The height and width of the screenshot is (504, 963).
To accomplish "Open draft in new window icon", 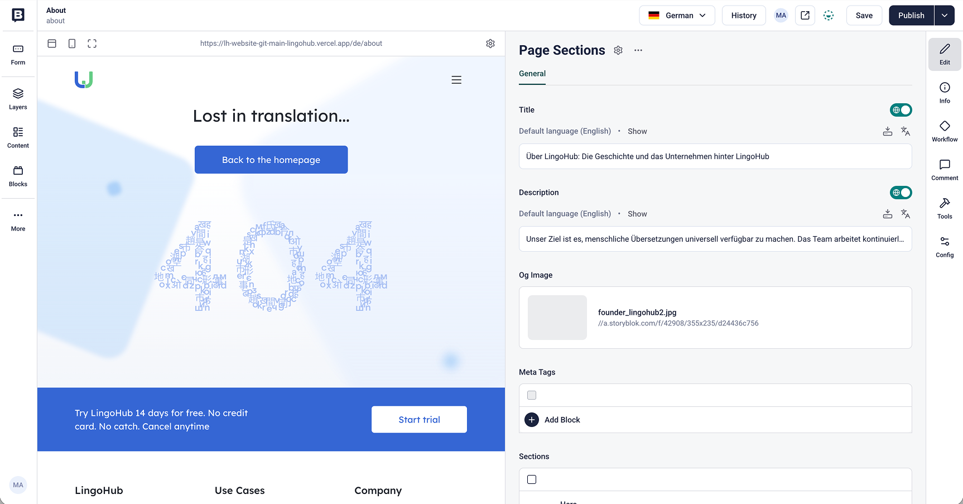I will [805, 16].
